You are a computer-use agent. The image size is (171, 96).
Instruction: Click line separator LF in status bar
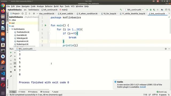[x=150, y=95]
